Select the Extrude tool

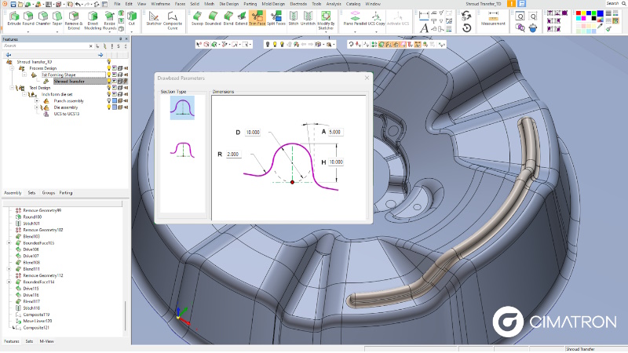(x=14, y=18)
